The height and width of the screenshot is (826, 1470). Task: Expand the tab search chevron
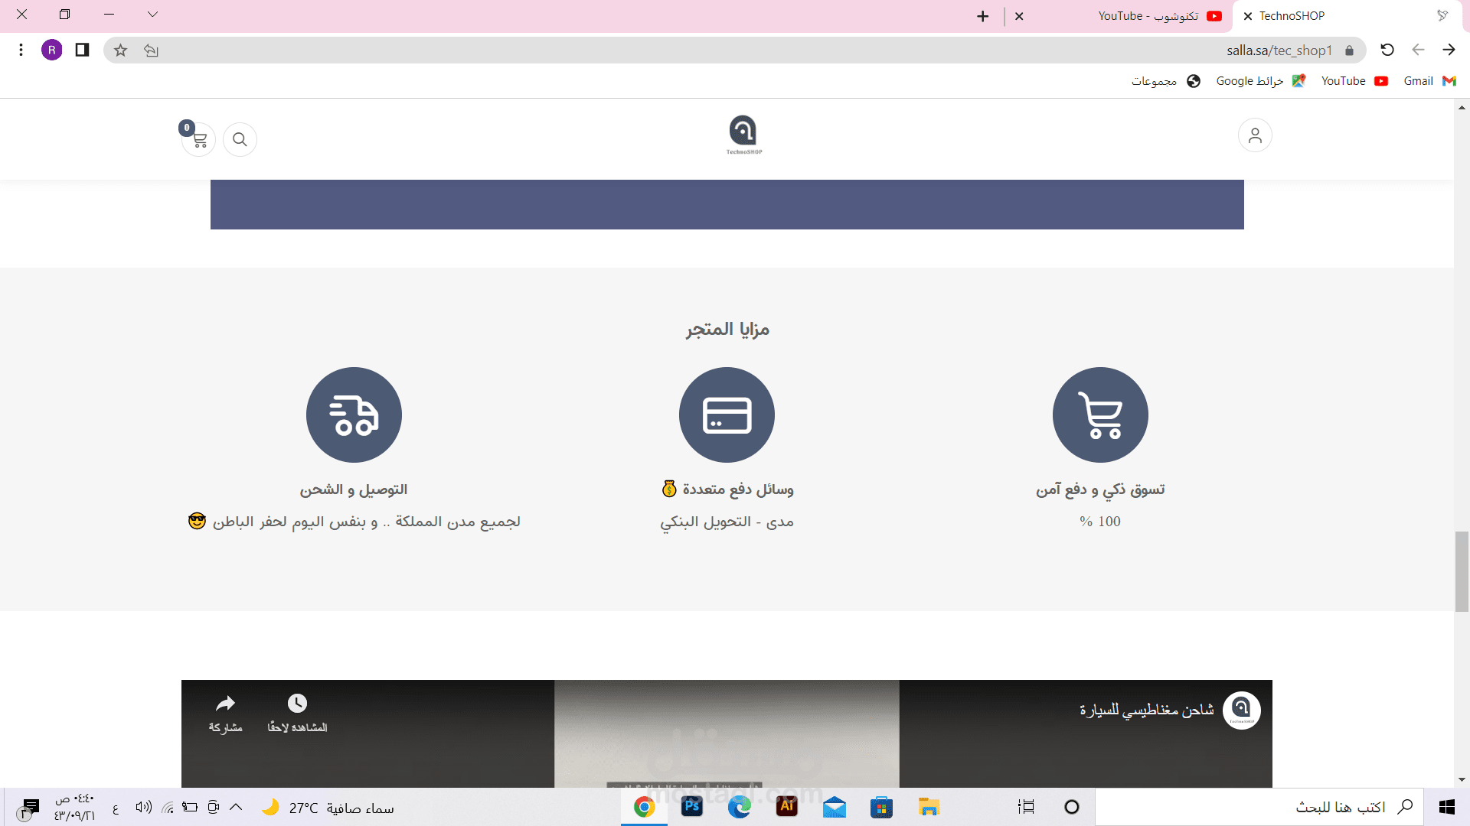(152, 15)
